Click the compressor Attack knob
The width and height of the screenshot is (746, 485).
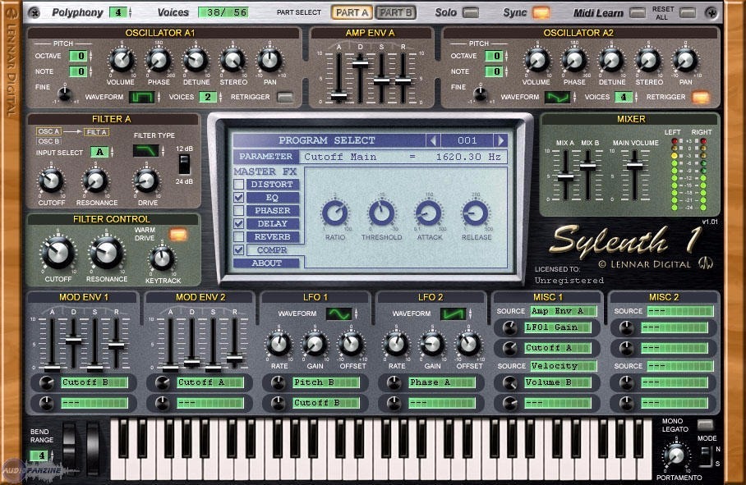[x=429, y=213]
